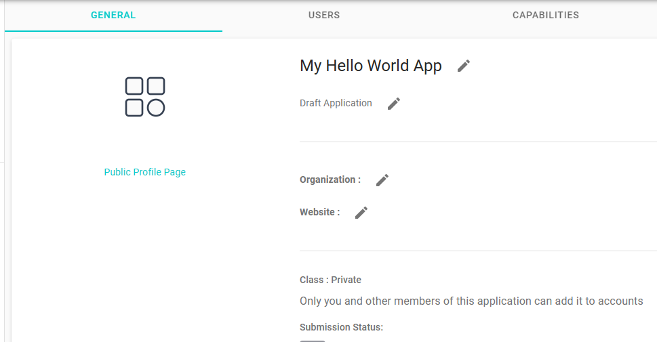Click the 'Only you and other members' text
Viewport: 657px width, 342px height.
[x=471, y=301]
